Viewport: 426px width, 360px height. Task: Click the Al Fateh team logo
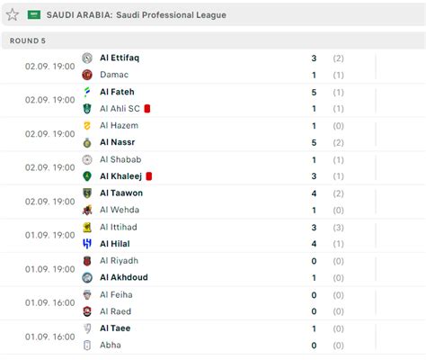pos(87,92)
